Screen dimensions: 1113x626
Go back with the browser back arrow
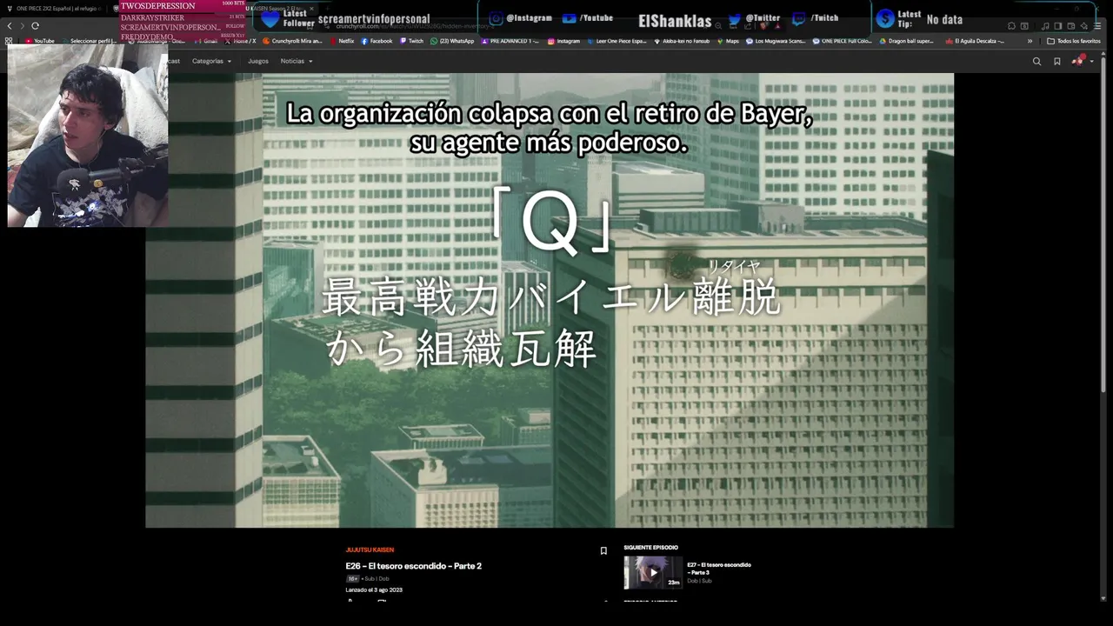(10, 25)
